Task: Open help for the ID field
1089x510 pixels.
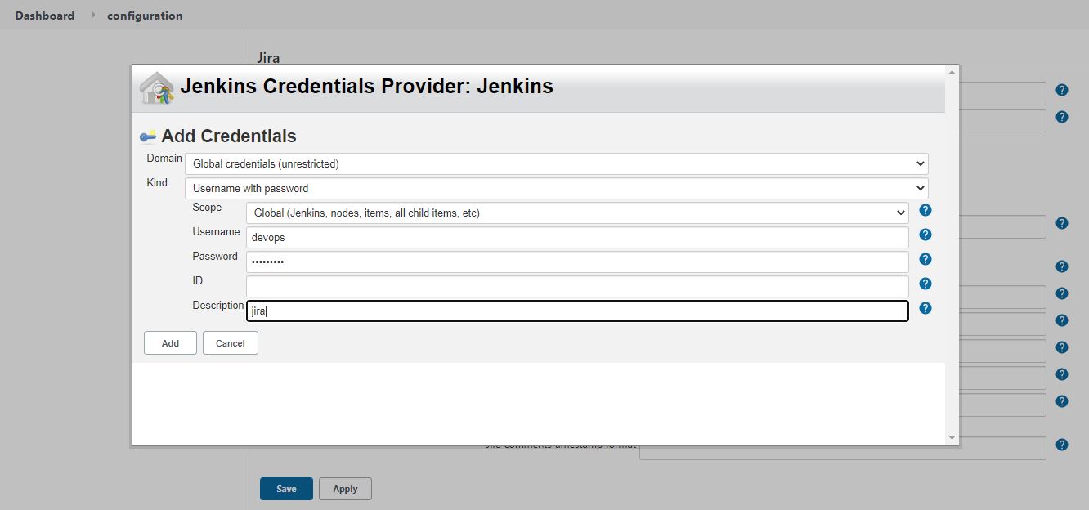Action: (x=925, y=284)
